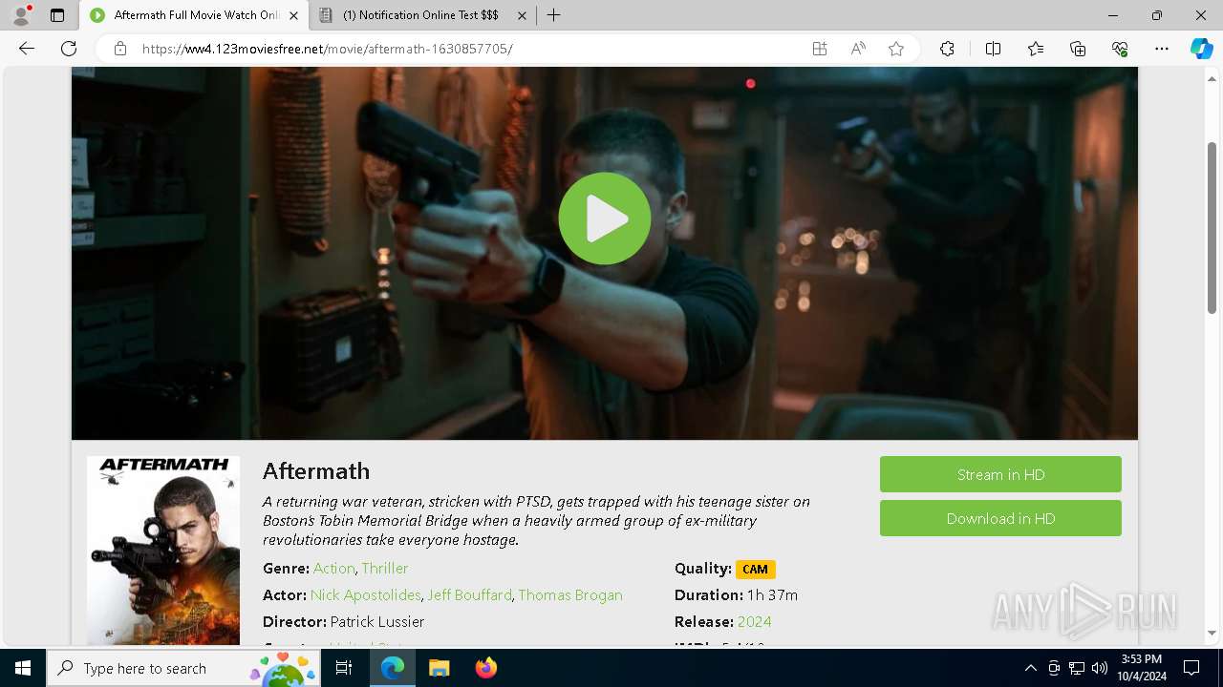Open the Windows notification center

[1191, 668]
